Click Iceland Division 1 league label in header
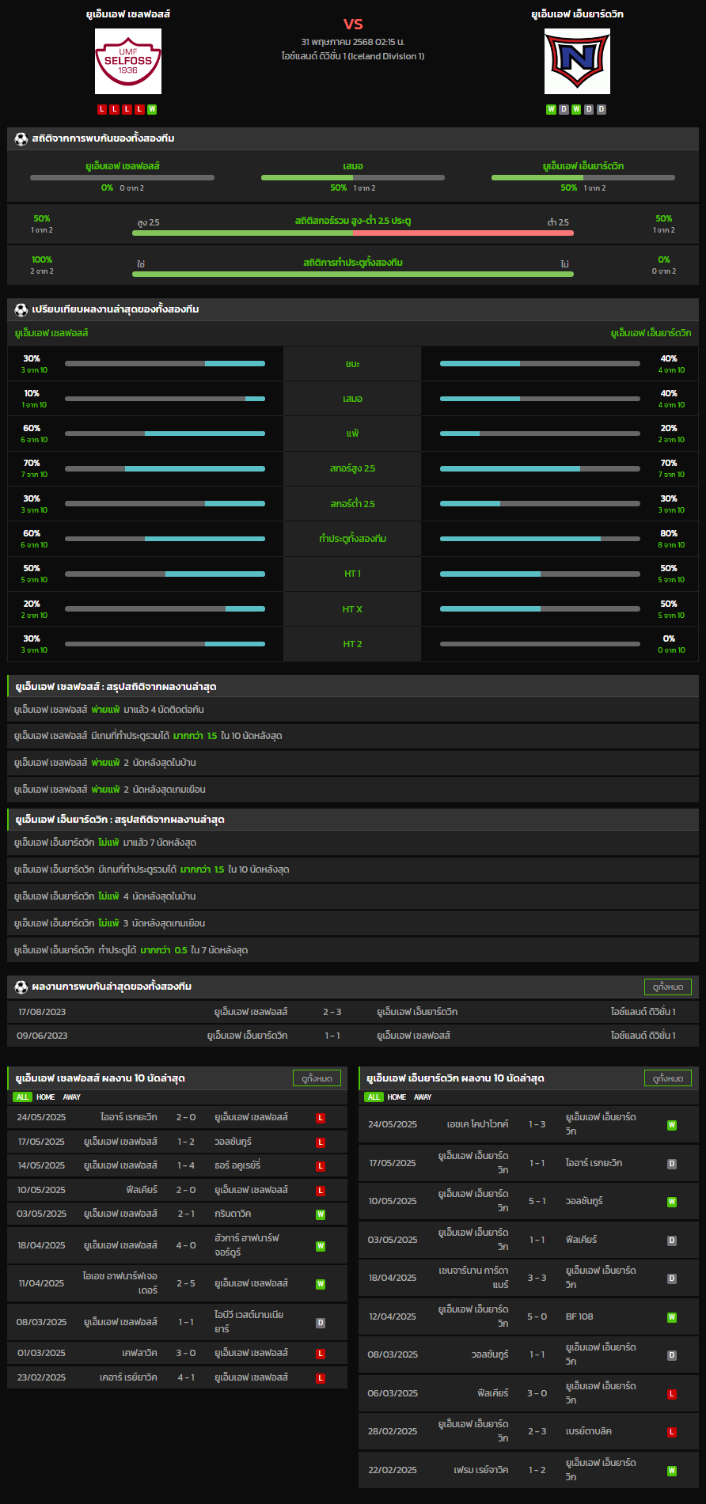Image resolution: width=706 pixels, height=1504 pixels. tap(353, 56)
